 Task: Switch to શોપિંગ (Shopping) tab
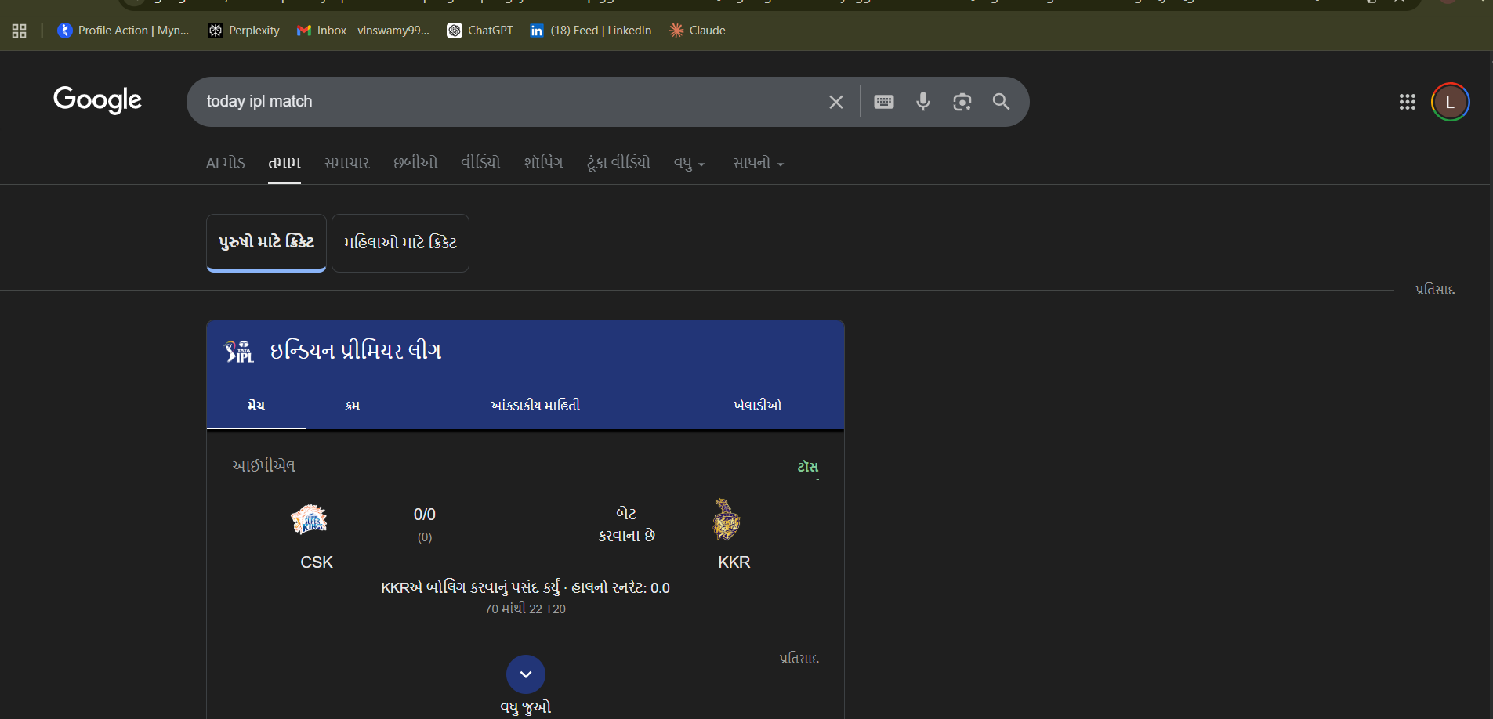coord(544,163)
